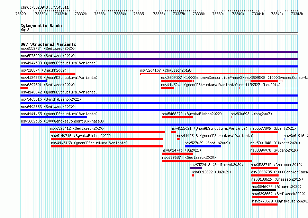Viewport: 308px width, 218px height.
Task: Open nsv5468270 (ByrskaBishop2022) label
Action: coord(192,114)
